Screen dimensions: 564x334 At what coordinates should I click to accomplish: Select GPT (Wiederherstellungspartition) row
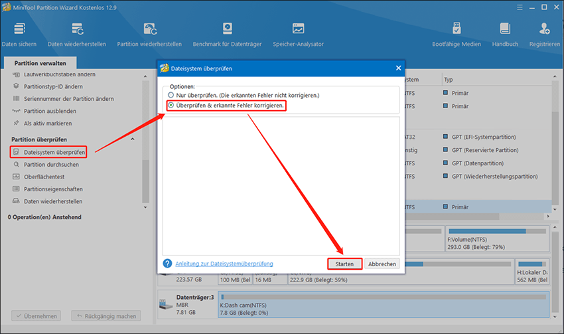[495, 177]
